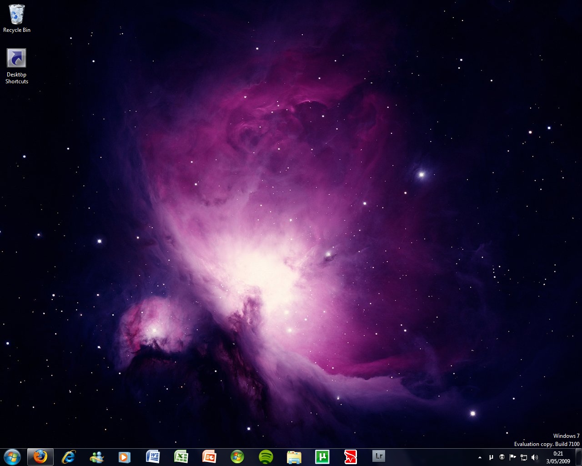Click the green Windows orb taskbar icon

(237, 456)
